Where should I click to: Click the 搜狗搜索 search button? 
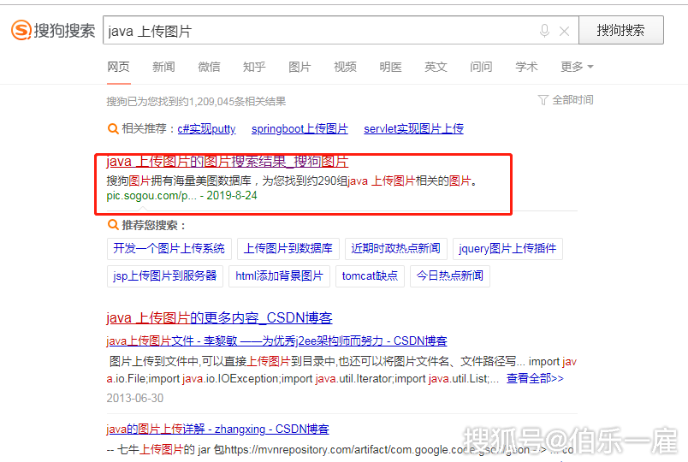tap(621, 30)
